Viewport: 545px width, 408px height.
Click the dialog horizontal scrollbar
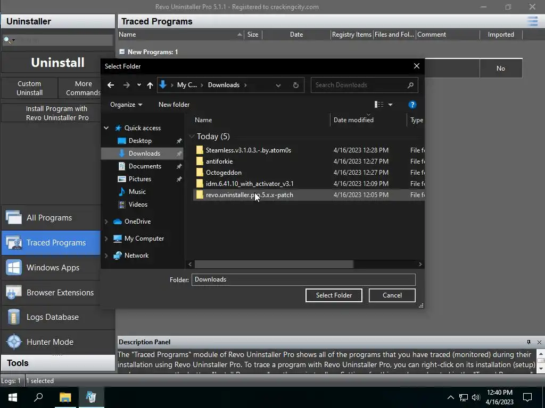pyautogui.click(x=274, y=265)
